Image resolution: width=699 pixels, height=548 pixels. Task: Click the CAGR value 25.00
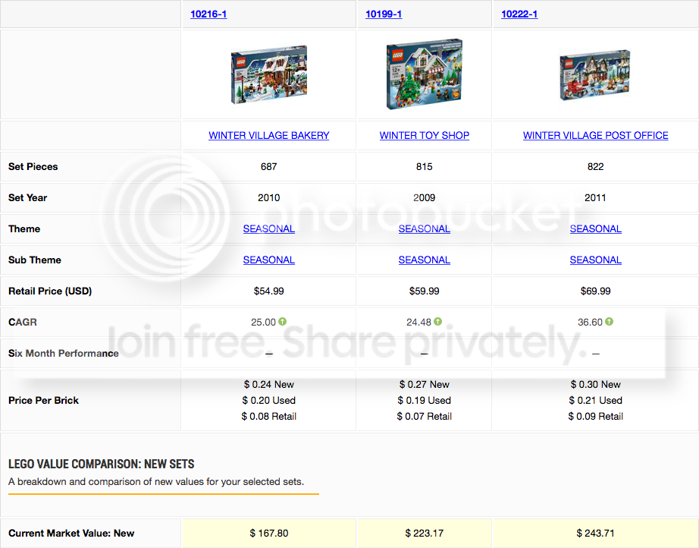[264, 322]
